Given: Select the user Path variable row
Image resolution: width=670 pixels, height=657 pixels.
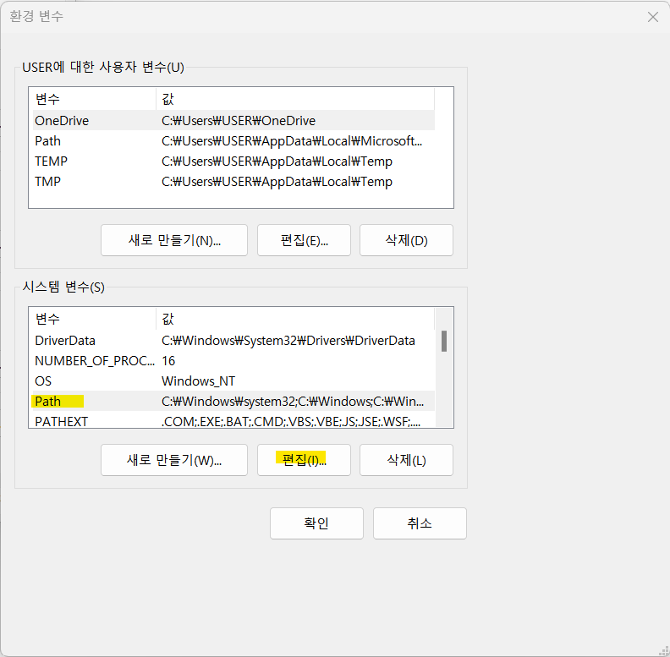Looking at the screenshot, I should click(233, 141).
